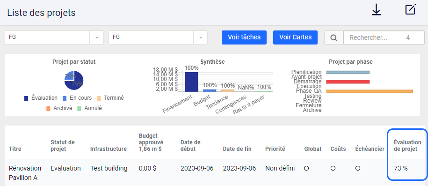Viewport: 428px width, 186px height.
Task: Sort by Évaluation de projet column header
Action: point(407,146)
